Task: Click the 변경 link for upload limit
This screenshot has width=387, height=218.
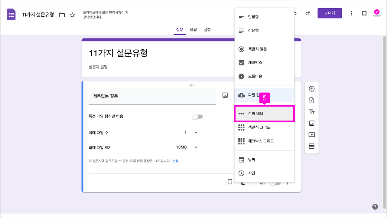Action: pos(175,161)
